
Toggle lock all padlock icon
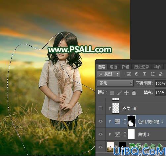pos(134,93)
